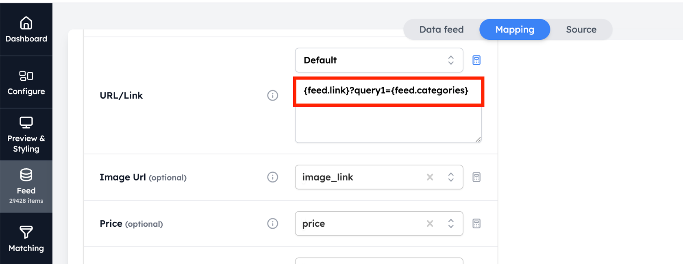Switch to the Data feed tab

coord(442,30)
